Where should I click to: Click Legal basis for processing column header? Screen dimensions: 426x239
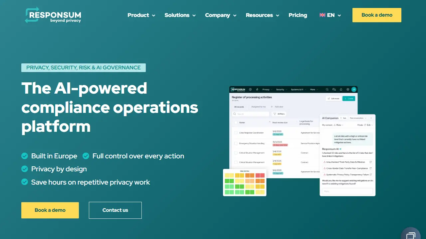coord(306,122)
